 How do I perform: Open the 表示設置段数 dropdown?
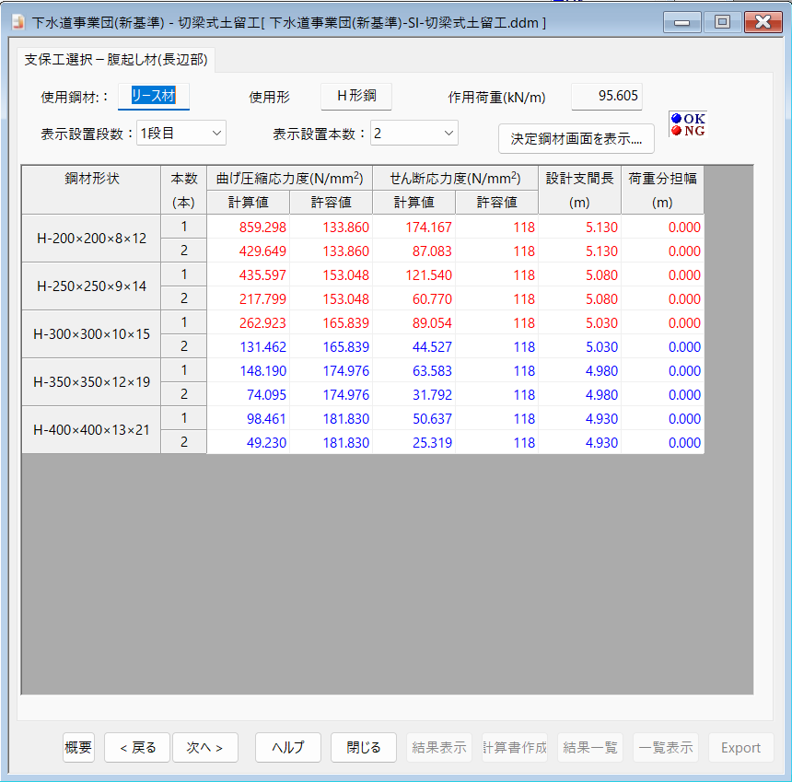pyautogui.click(x=181, y=134)
